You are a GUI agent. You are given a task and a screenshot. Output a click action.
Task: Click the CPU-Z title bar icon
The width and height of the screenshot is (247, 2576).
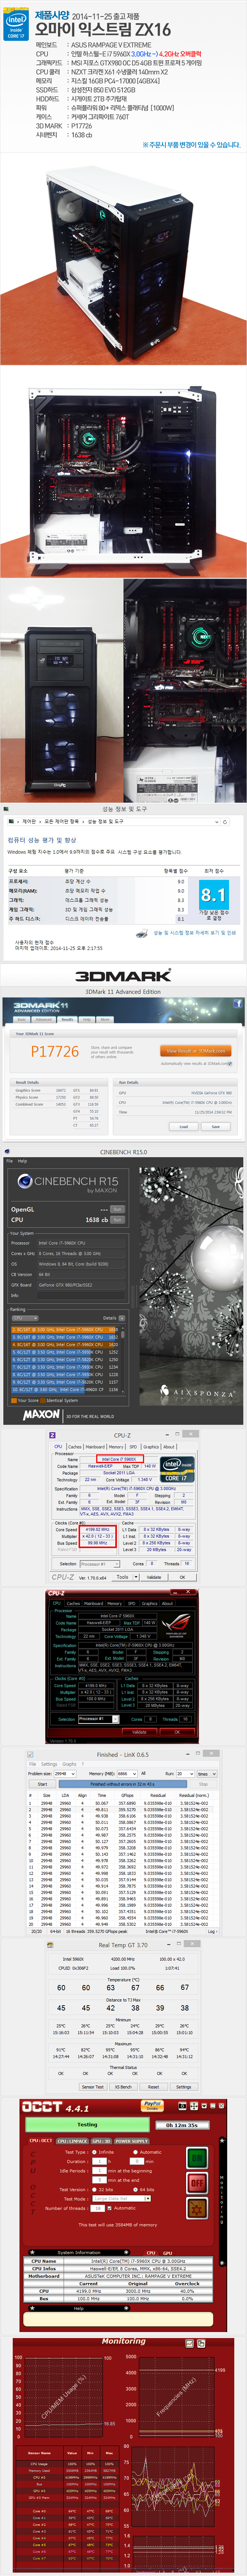pyautogui.click(x=52, y=1435)
